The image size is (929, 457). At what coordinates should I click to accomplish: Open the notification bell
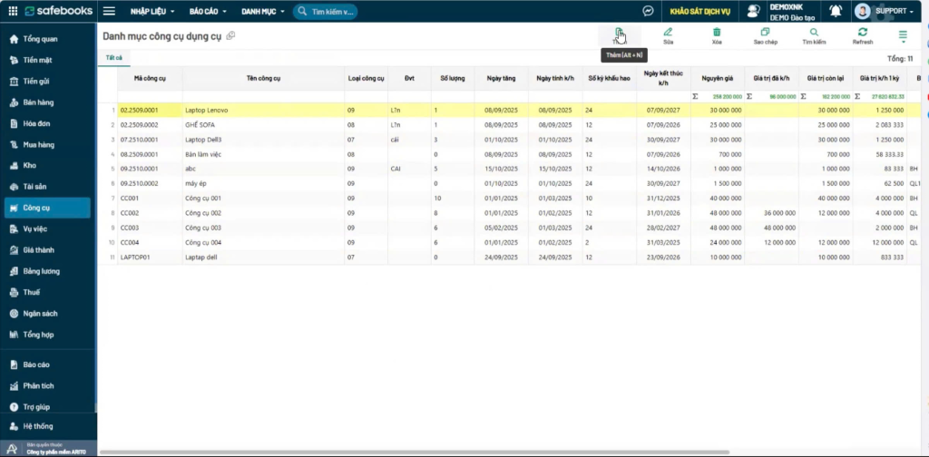click(836, 11)
